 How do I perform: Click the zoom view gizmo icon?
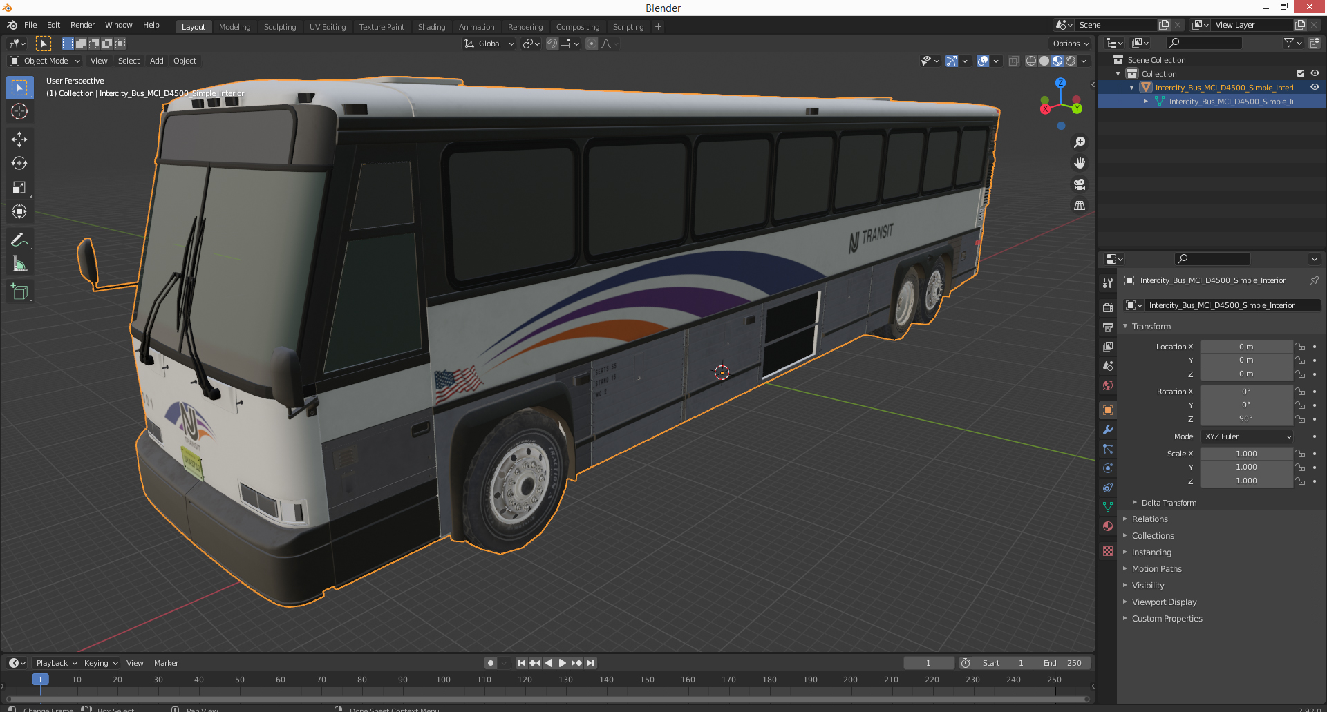pyautogui.click(x=1079, y=142)
